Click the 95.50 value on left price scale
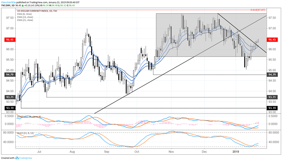This screenshot has width=282, height=161. tap(10, 59)
